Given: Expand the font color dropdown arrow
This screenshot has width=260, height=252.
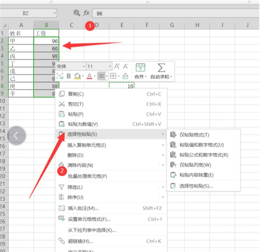Looking at the screenshot, I should [x=94, y=76].
